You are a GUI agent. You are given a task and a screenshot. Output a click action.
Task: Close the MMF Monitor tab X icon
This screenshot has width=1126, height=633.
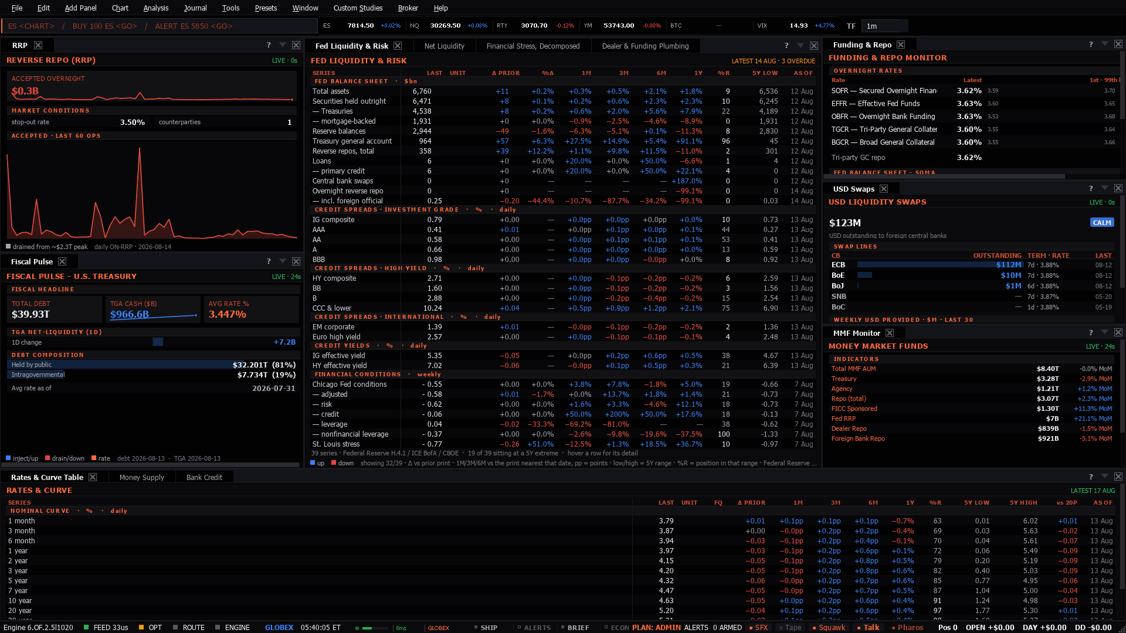point(890,333)
